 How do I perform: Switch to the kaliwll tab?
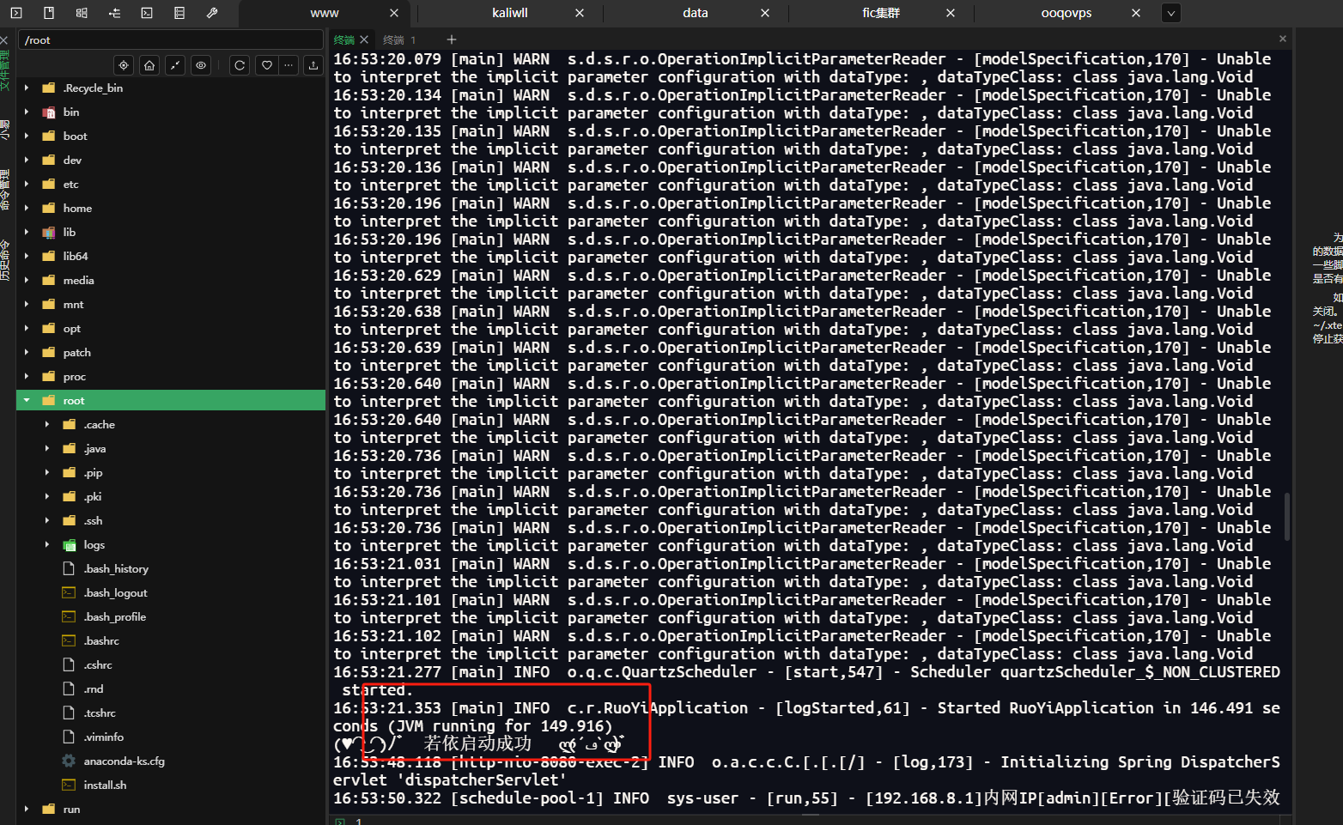(509, 13)
